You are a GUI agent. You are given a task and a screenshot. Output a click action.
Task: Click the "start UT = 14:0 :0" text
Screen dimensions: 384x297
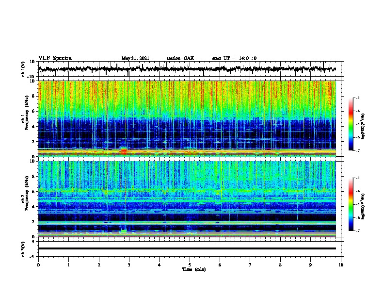click(x=234, y=58)
